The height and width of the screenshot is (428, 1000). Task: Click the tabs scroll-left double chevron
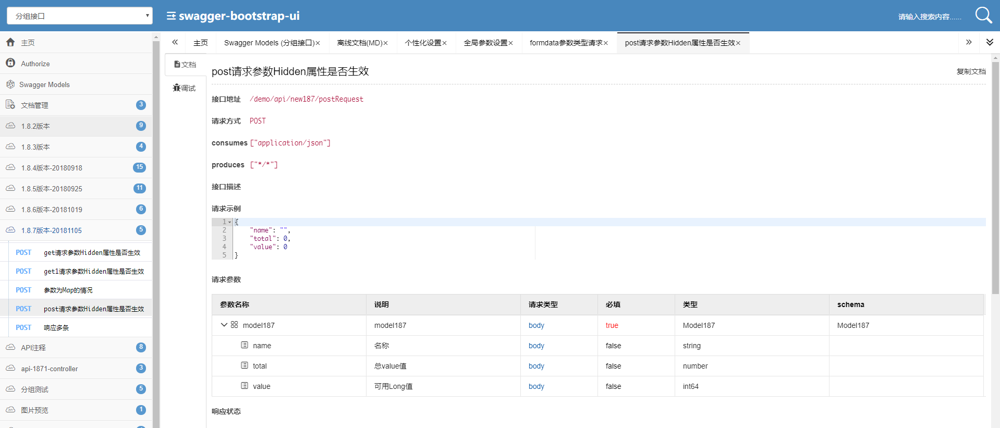[x=175, y=42]
